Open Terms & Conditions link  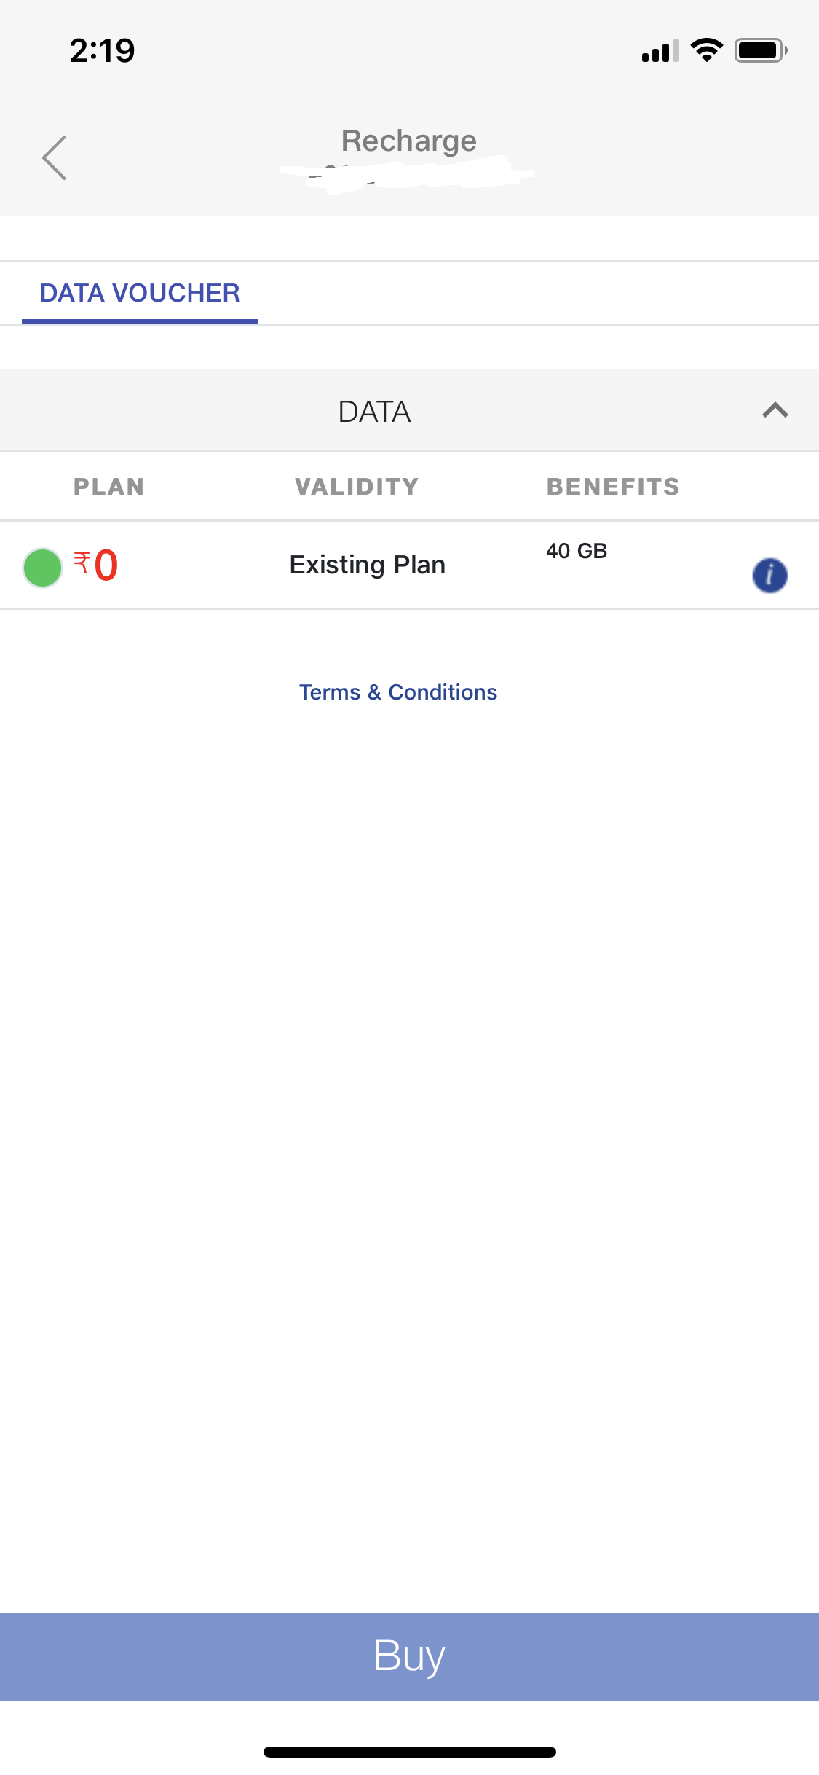(x=398, y=692)
